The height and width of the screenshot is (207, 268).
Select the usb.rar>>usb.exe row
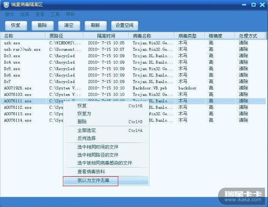point(133,49)
